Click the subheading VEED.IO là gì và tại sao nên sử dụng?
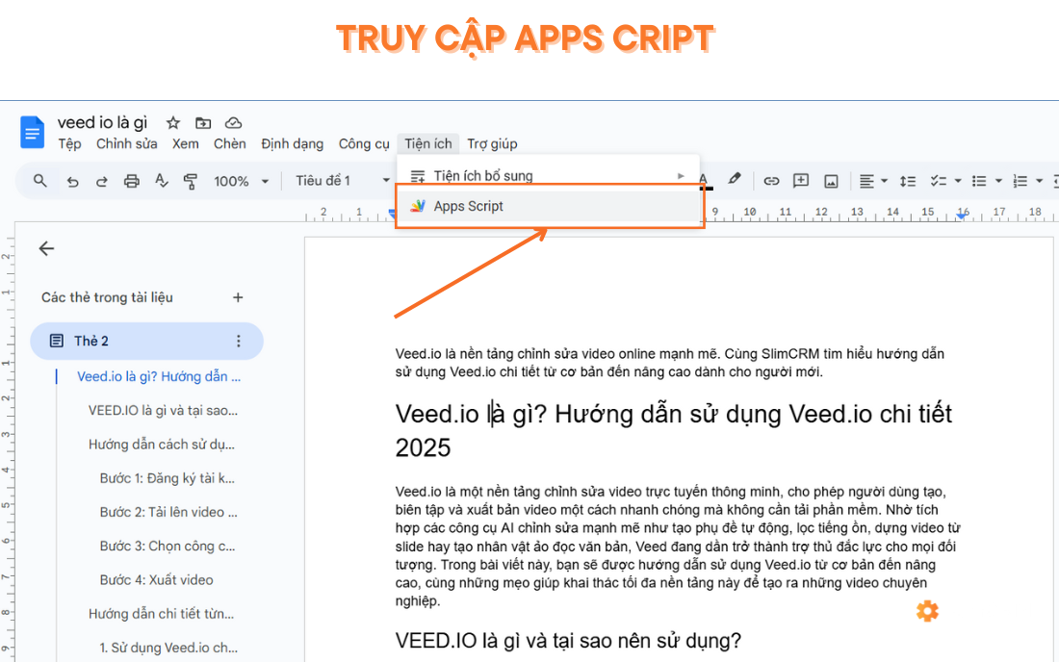Viewport: 1059px width, 662px height. coord(568,640)
